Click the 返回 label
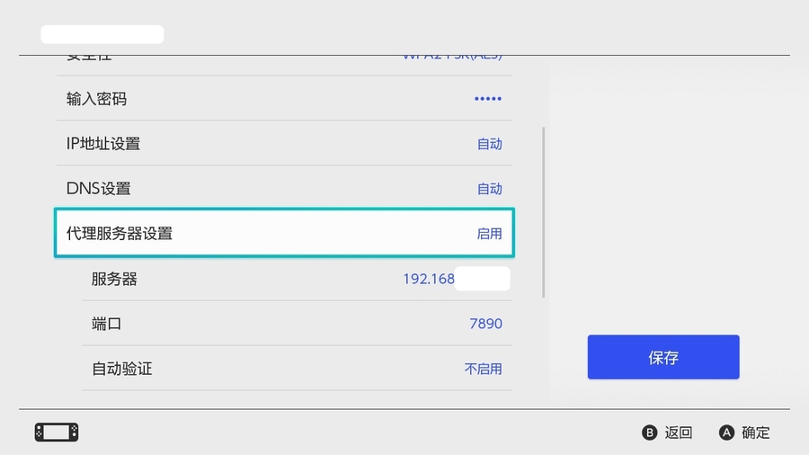 tap(679, 433)
